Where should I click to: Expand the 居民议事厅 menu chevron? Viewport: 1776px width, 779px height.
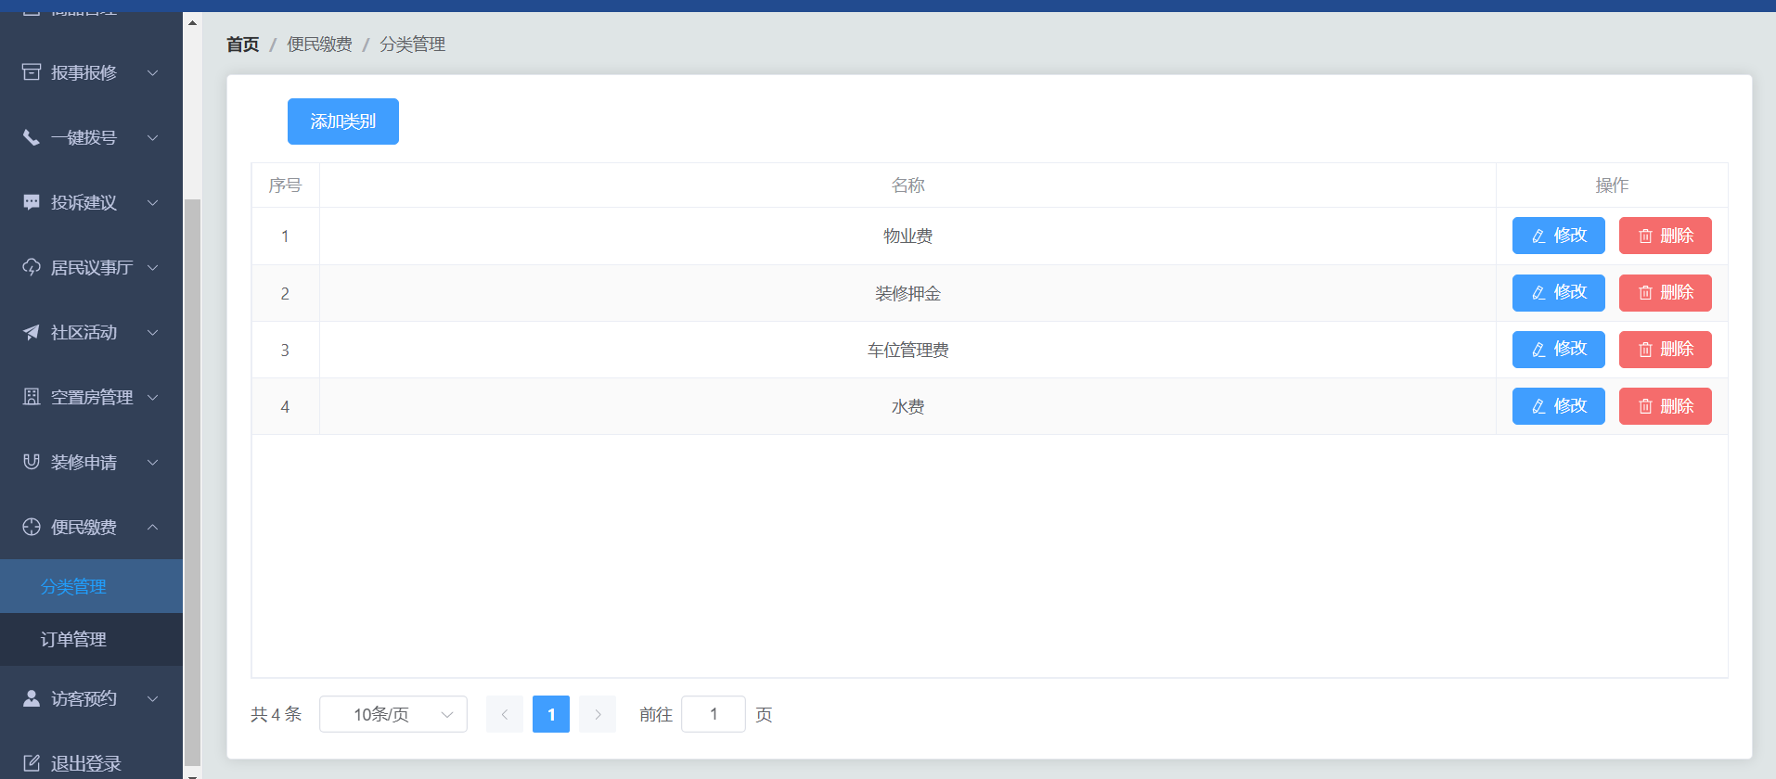153,267
